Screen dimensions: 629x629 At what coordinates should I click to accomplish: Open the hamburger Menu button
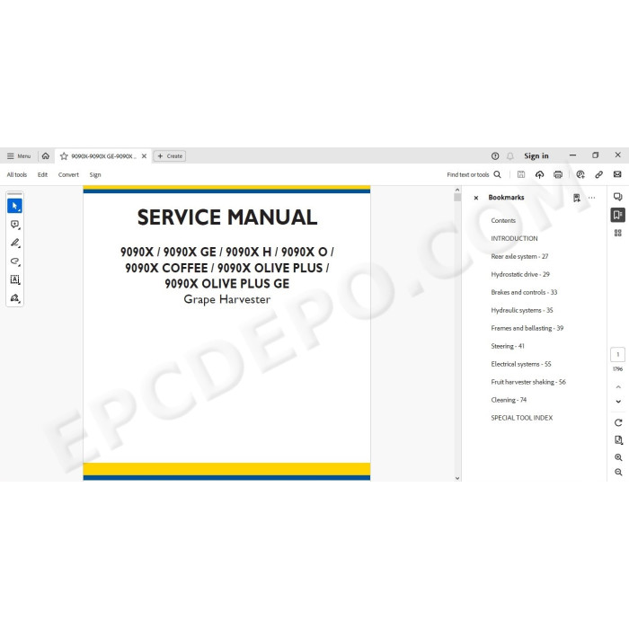click(19, 156)
